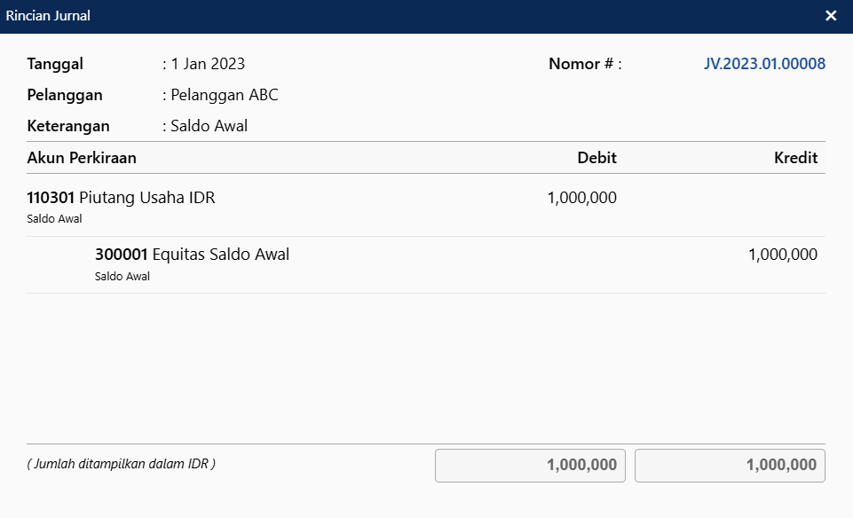Click the Rincian Jurnal title text
853x518 pixels.
[x=48, y=16]
